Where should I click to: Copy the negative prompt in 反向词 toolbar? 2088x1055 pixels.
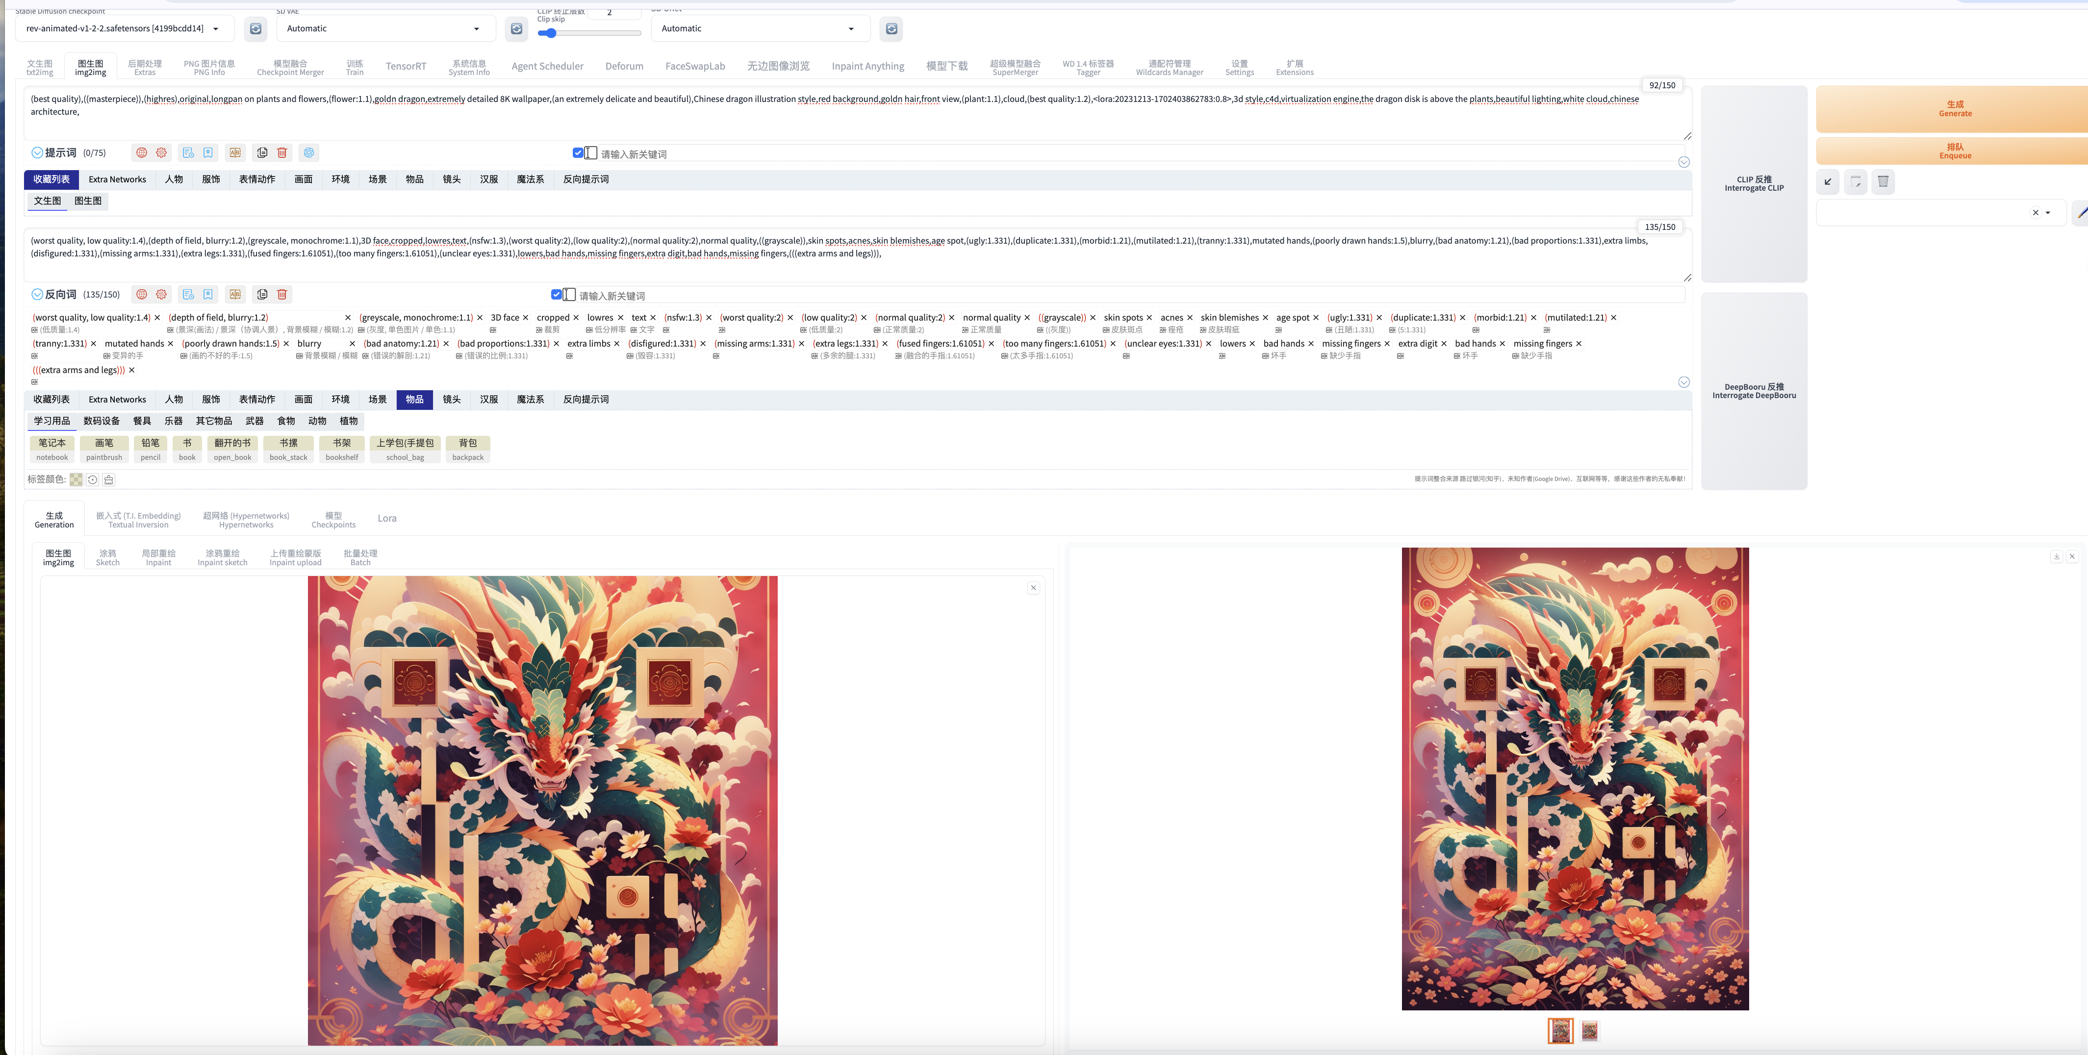coord(262,294)
